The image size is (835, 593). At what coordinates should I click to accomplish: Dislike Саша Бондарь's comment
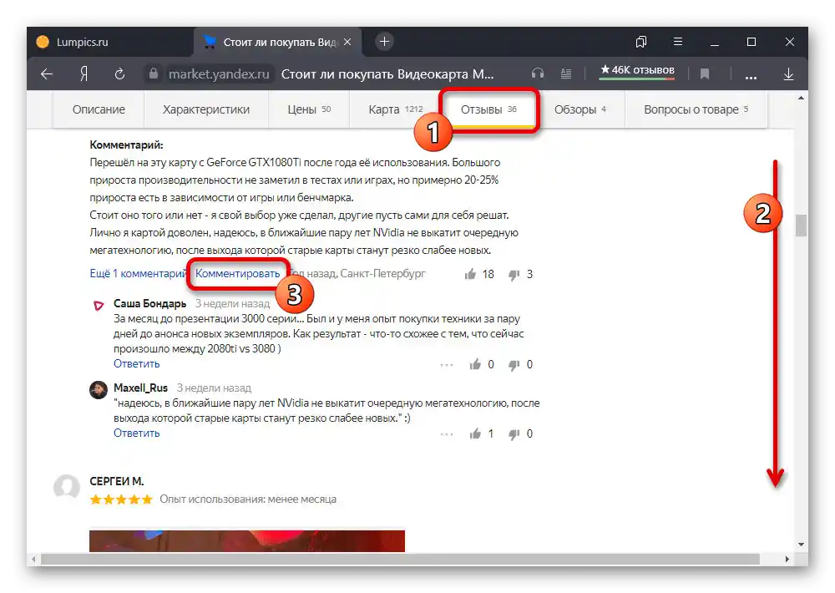514,365
